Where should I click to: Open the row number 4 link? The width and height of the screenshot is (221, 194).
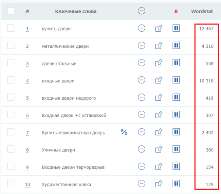pos(27,81)
